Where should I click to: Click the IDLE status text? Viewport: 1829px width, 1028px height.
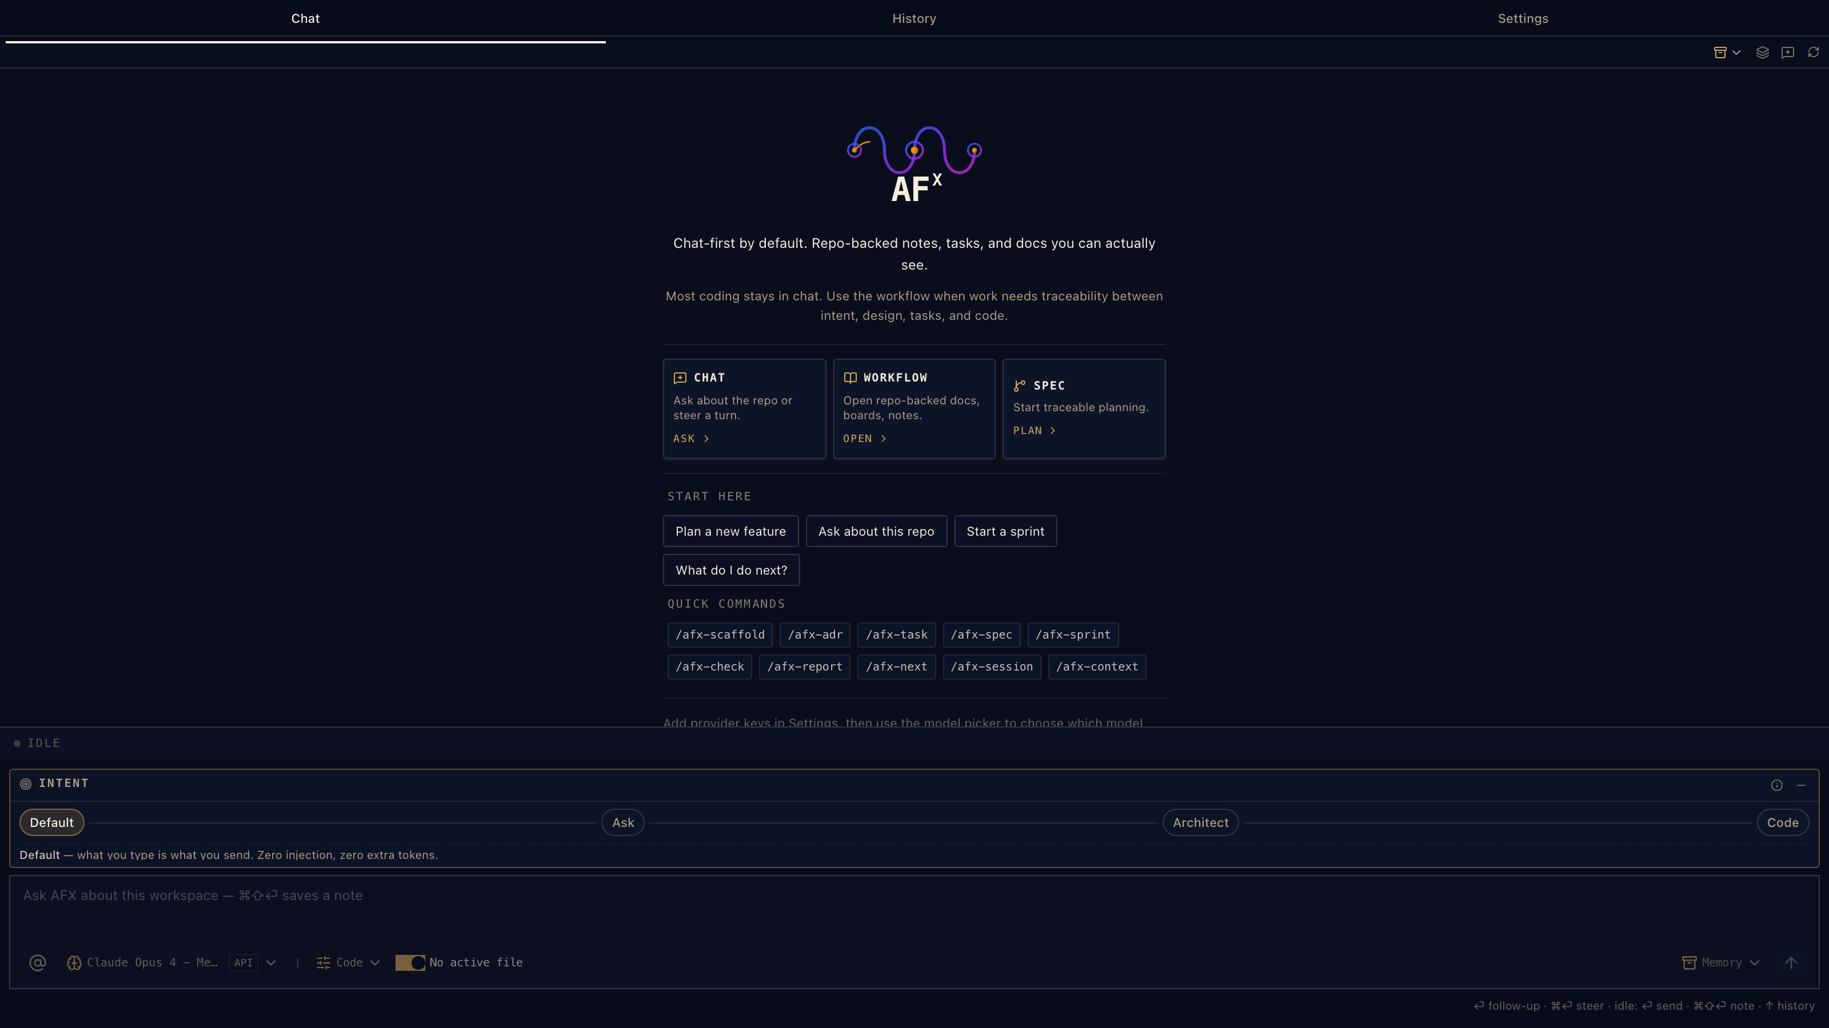(43, 744)
